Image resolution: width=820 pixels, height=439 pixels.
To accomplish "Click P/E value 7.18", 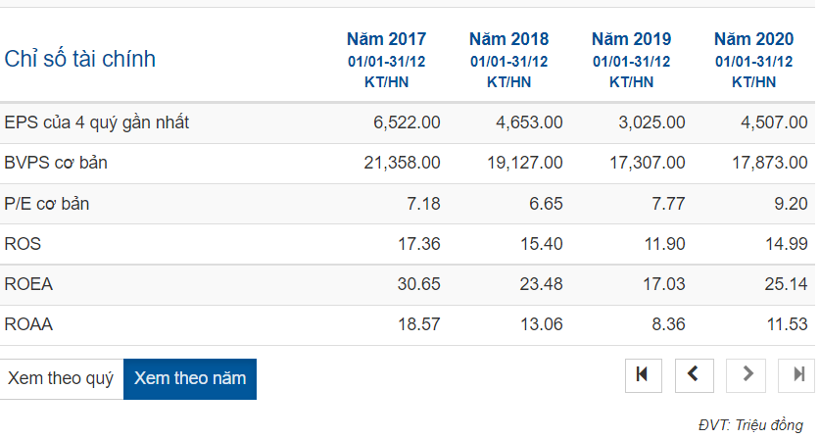I will pyautogui.click(x=423, y=204).
